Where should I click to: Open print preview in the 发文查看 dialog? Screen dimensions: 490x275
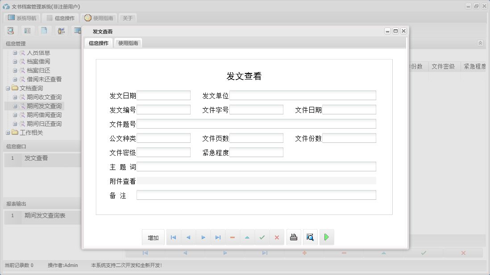click(310, 237)
